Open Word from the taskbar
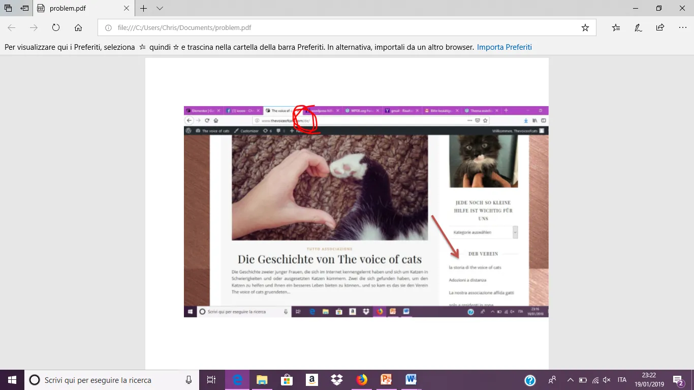The height and width of the screenshot is (390, 694). coord(411,380)
